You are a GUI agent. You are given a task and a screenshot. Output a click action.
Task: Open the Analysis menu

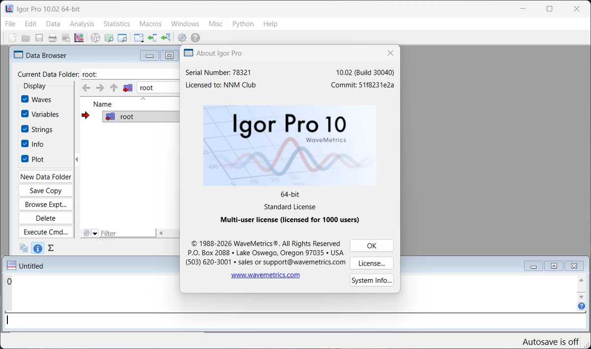[82, 24]
